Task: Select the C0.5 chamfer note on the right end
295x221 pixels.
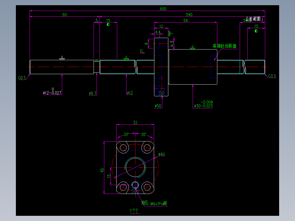Action: (272, 75)
